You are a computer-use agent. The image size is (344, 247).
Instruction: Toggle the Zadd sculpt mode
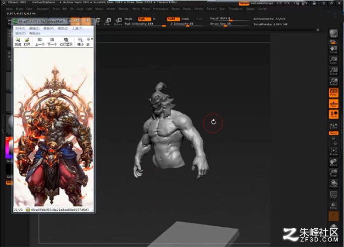click(x=173, y=19)
